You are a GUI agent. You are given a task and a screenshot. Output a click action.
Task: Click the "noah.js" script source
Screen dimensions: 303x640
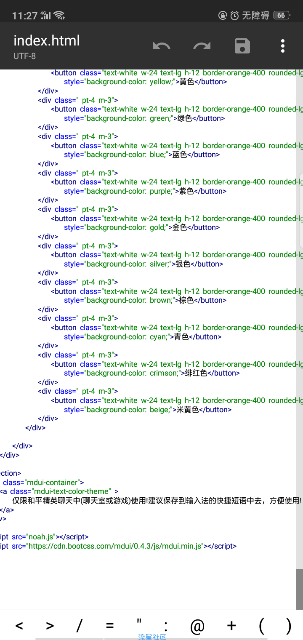tap(42, 537)
